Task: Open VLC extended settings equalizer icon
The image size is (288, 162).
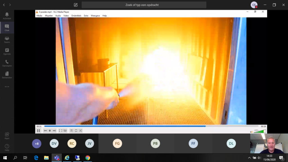Action: pyautogui.click(x=65, y=130)
